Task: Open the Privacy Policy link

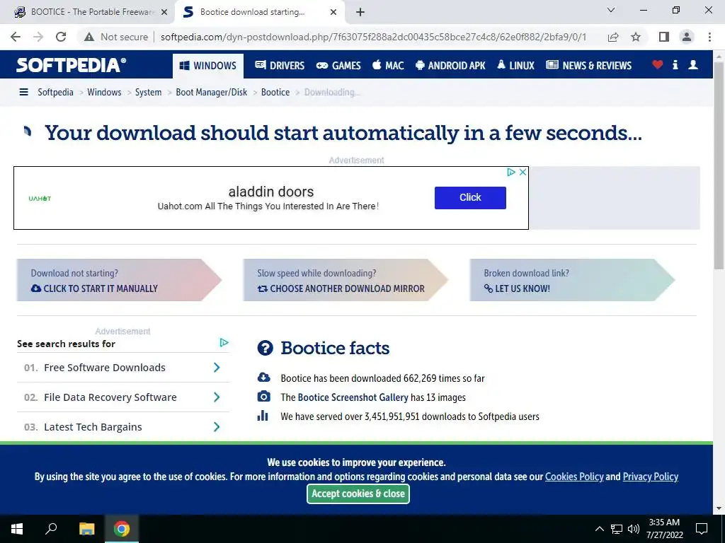Action: click(x=651, y=477)
